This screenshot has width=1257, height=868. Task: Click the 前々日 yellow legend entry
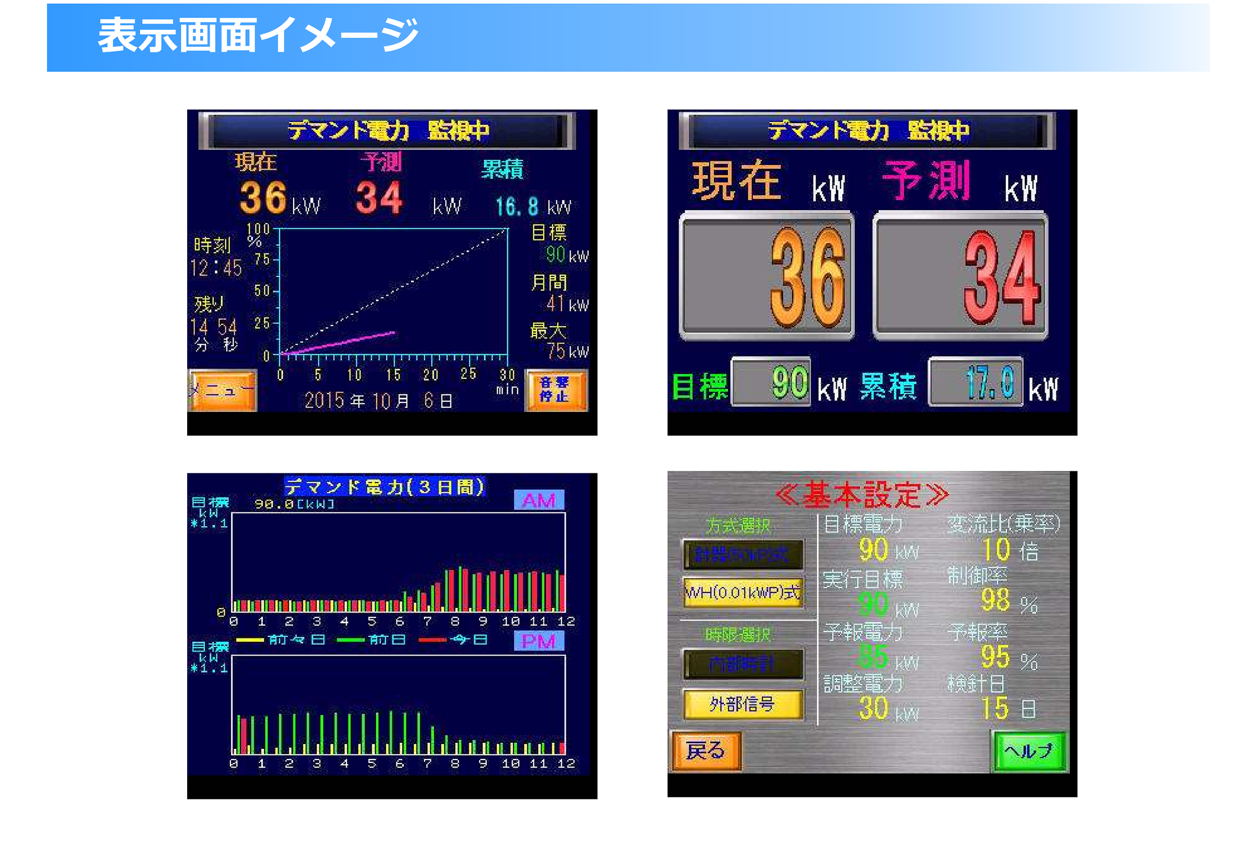point(280,640)
